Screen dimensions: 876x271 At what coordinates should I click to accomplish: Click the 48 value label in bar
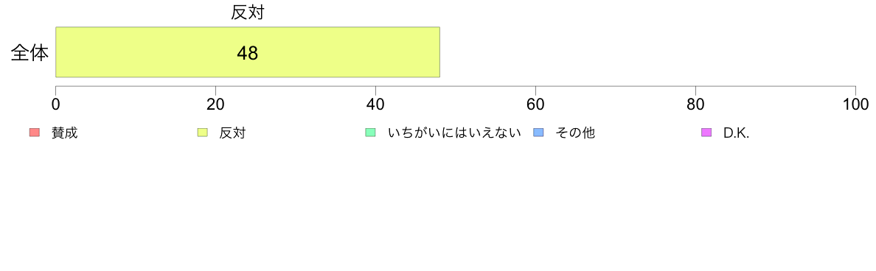point(248,53)
